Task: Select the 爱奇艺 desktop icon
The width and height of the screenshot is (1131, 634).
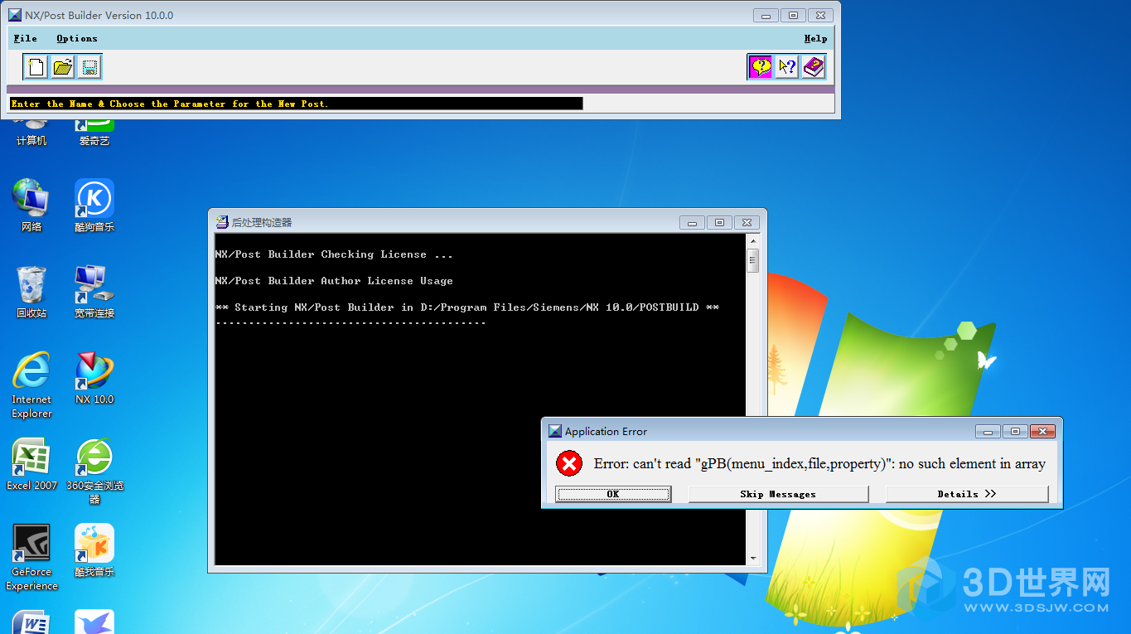Action: 94,133
